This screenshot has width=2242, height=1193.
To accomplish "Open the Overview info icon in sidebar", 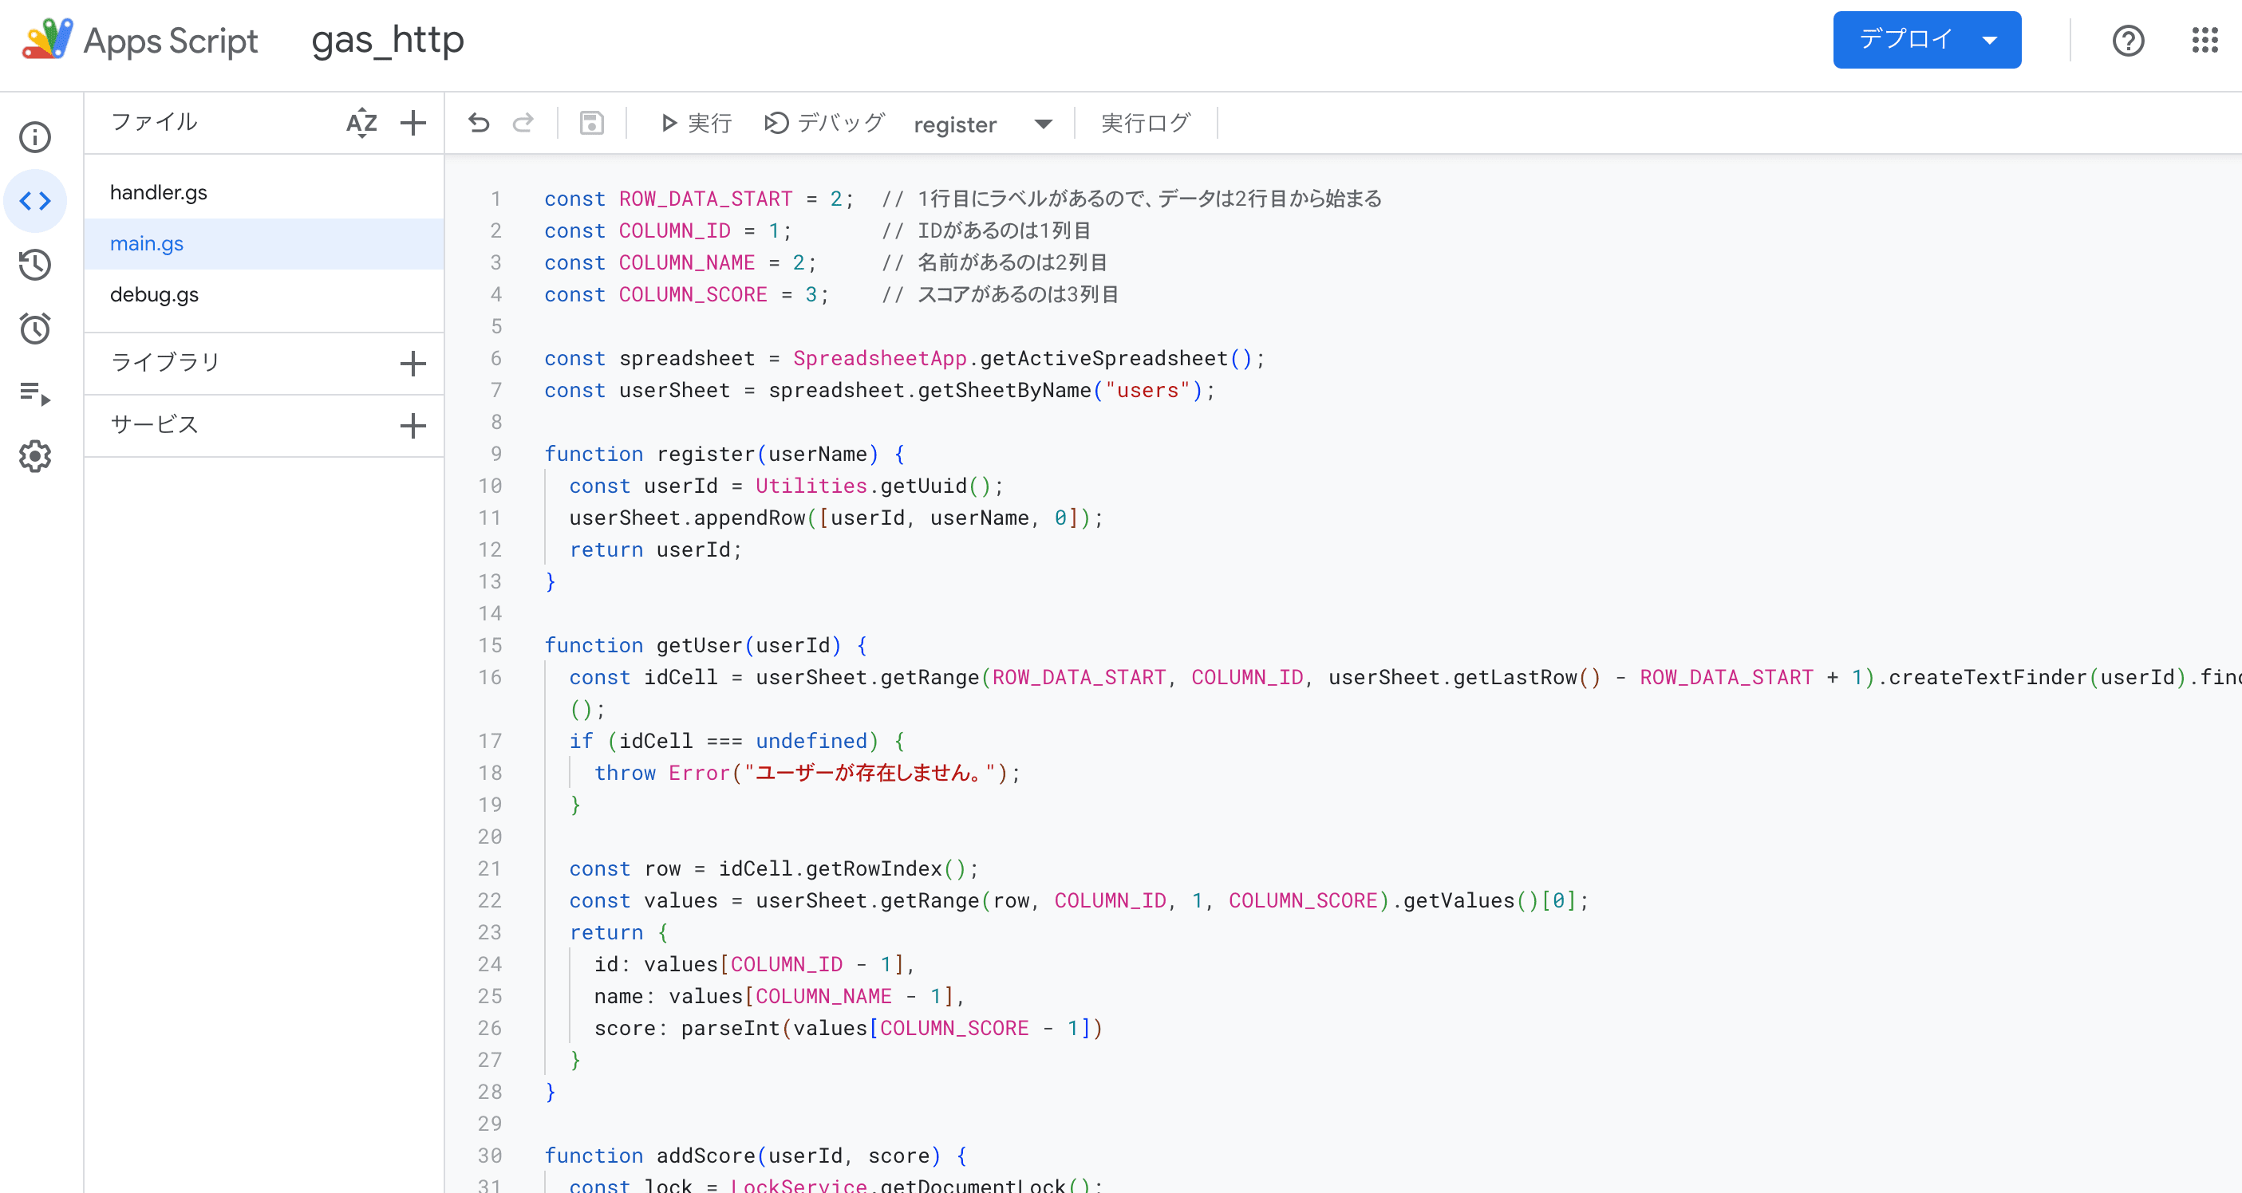I will tap(35, 136).
